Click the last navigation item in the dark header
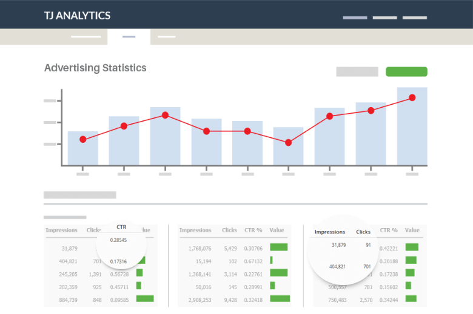473x314 pixels. point(415,18)
